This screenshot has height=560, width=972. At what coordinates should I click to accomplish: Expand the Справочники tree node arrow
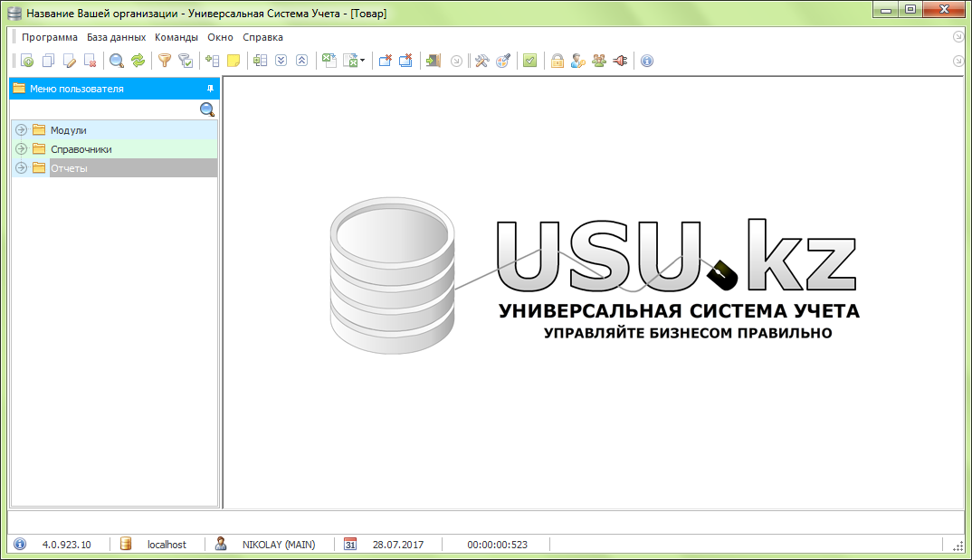point(21,149)
